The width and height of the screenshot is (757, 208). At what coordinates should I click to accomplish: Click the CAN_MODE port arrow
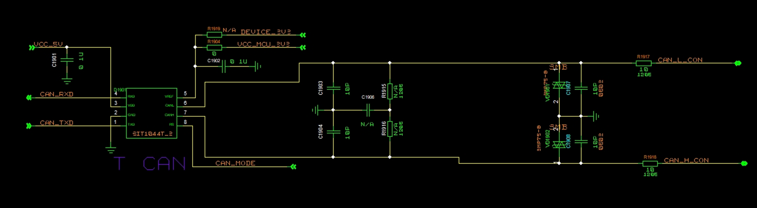point(293,167)
